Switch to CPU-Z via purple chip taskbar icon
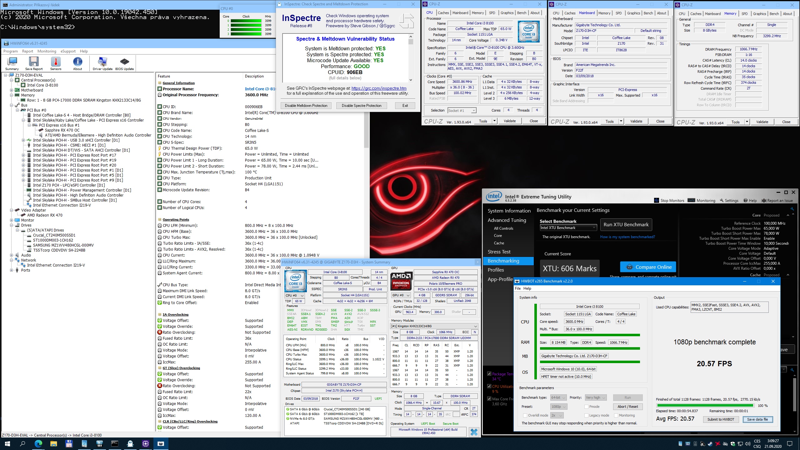 coord(146,443)
